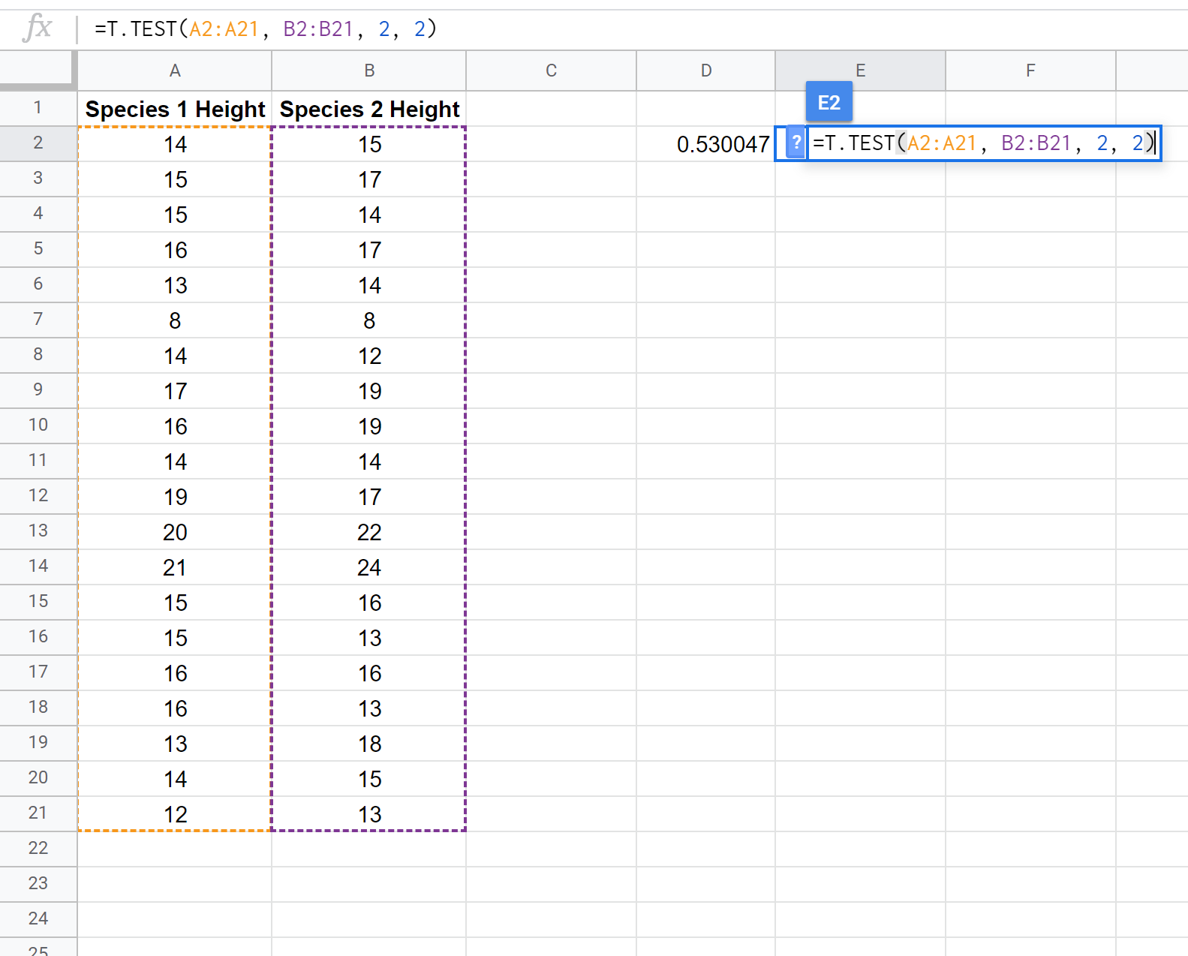Click the 'Species 1 Height' header cell
This screenshot has height=956, width=1188.
(175, 109)
